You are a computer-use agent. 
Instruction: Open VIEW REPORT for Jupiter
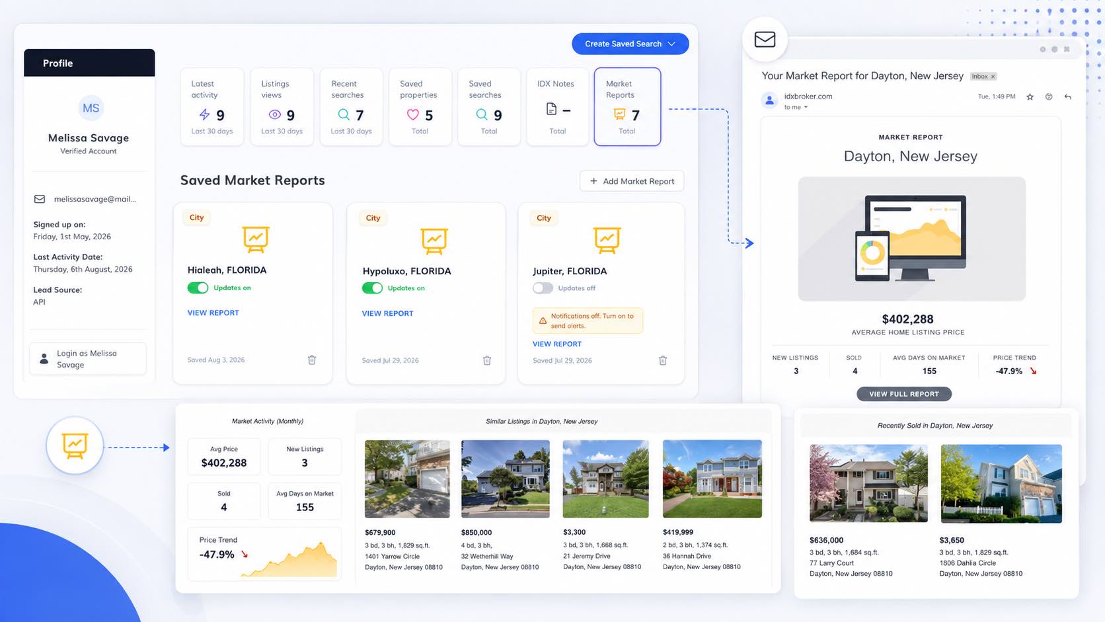(557, 344)
